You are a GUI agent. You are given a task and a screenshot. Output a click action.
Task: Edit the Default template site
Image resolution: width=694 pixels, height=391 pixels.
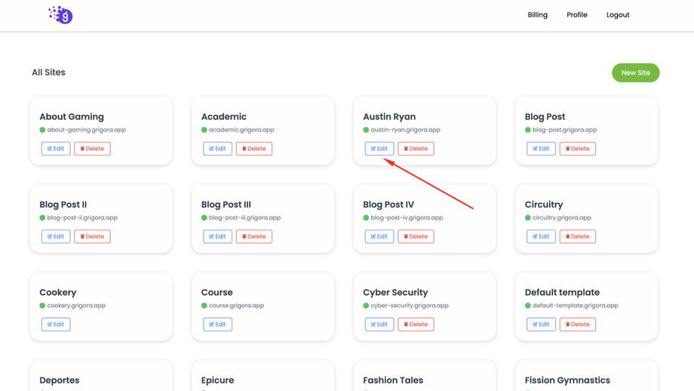(541, 325)
